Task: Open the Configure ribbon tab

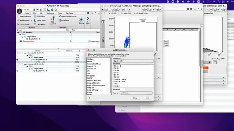Action: [x=69, y=13]
